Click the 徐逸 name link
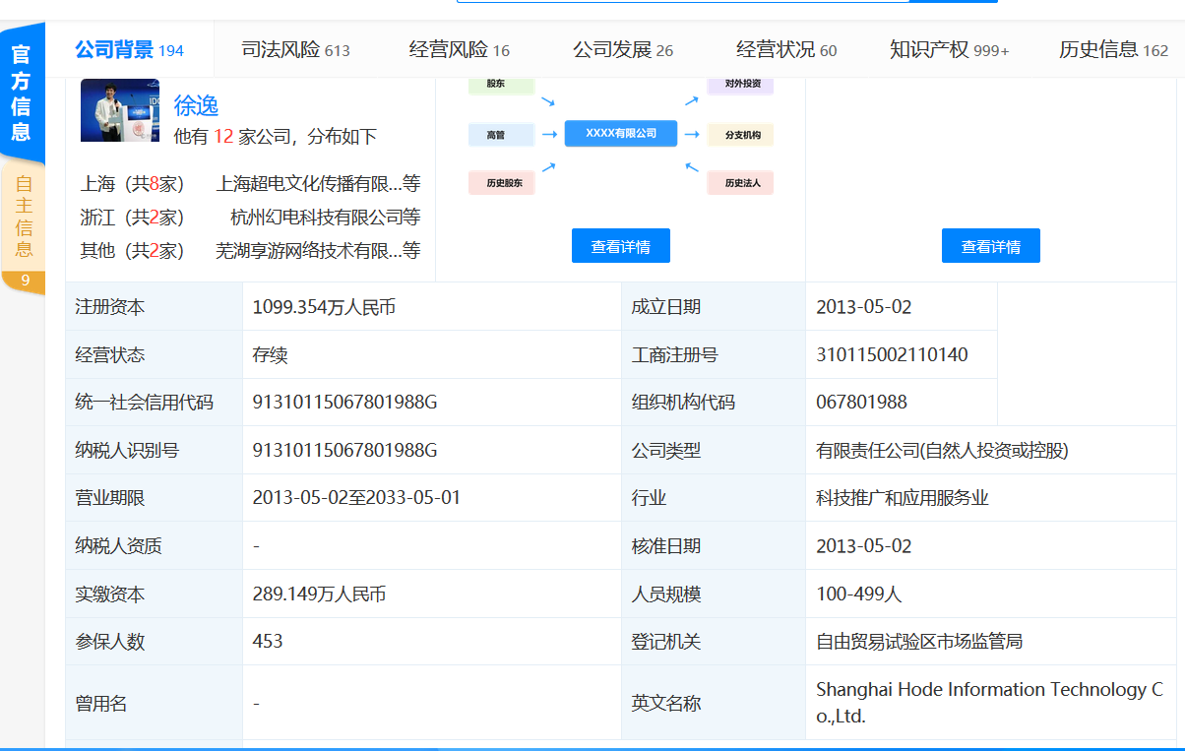 (196, 105)
